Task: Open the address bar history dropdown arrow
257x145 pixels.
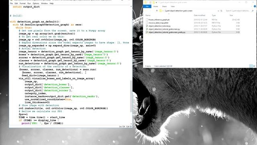Action: tap(218, 11)
